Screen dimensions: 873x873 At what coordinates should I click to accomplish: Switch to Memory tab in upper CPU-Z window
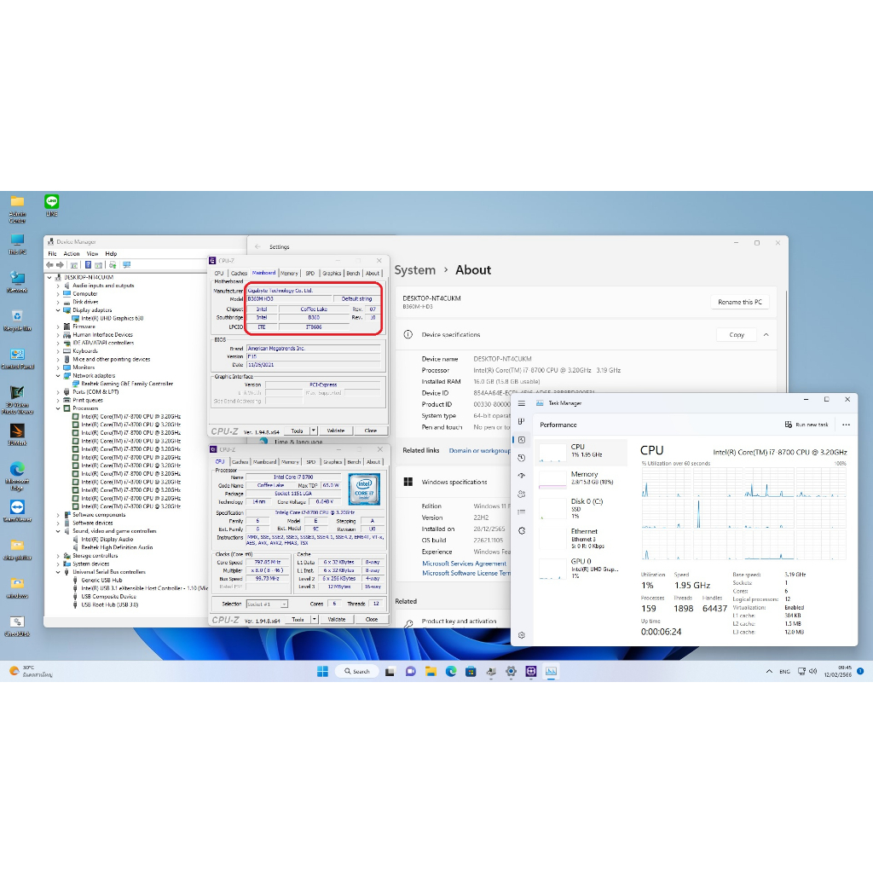click(289, 274)
